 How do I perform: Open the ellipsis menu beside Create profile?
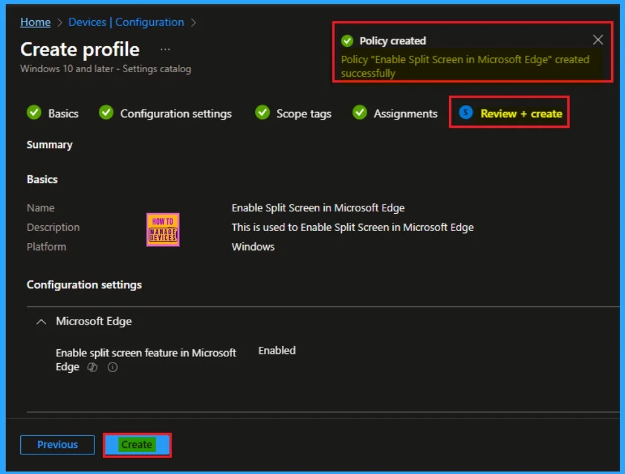pos(165,49)
